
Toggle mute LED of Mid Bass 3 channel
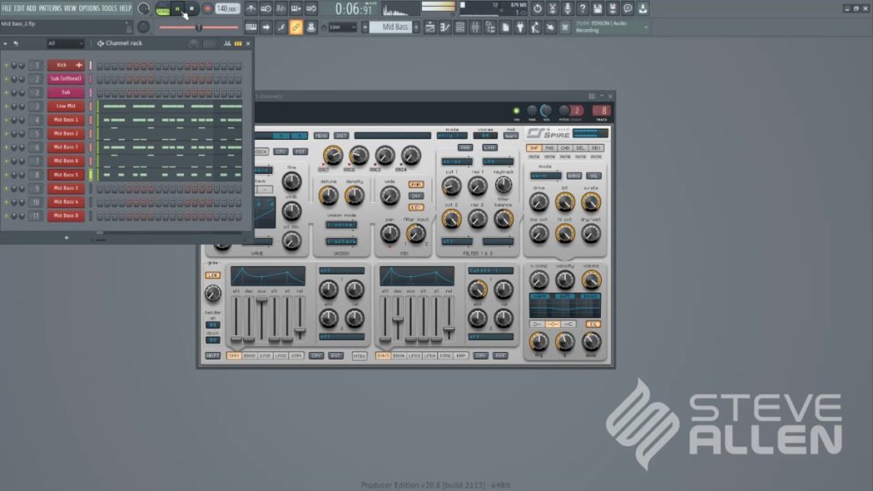(6, 188)
